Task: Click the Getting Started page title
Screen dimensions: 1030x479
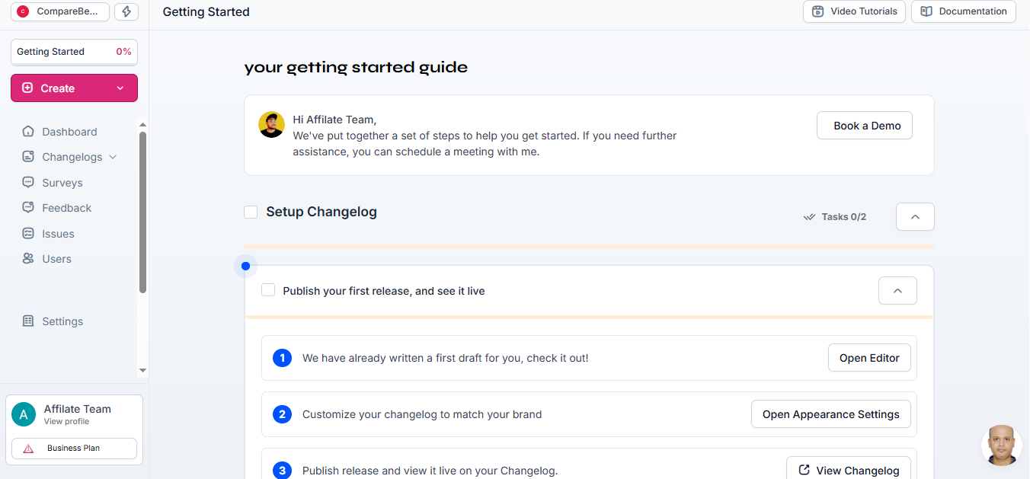Action: click(x=206, y=12)
